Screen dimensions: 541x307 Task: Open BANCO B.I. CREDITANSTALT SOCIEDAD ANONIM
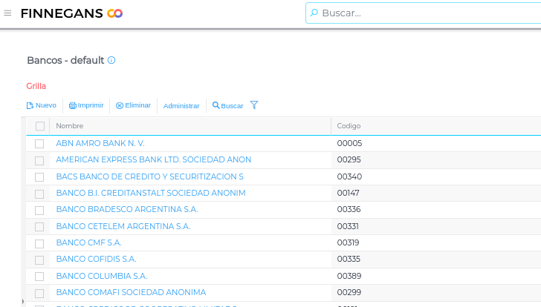pyautogui.click(x=151, y=193)
